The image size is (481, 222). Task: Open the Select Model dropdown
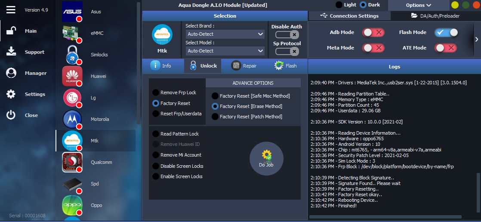tap(225, 51)
